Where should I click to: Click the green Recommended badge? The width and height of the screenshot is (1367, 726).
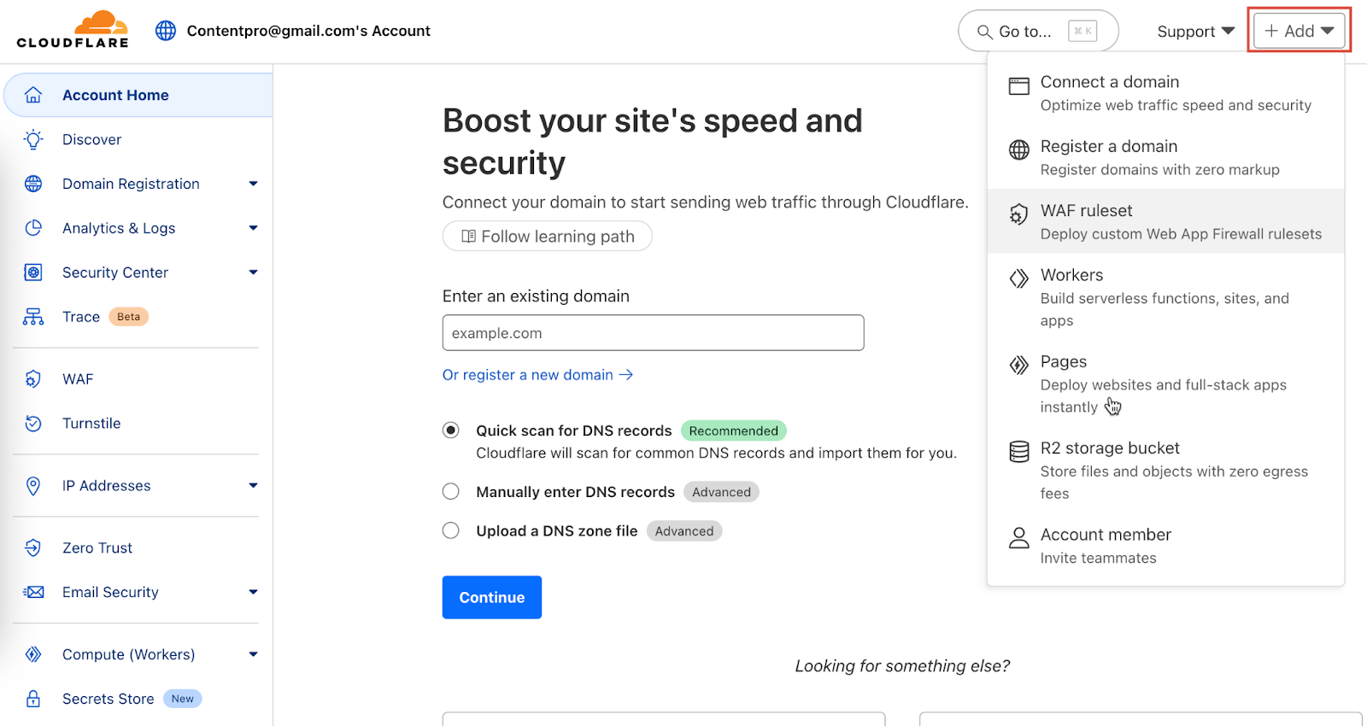point(734,430)
